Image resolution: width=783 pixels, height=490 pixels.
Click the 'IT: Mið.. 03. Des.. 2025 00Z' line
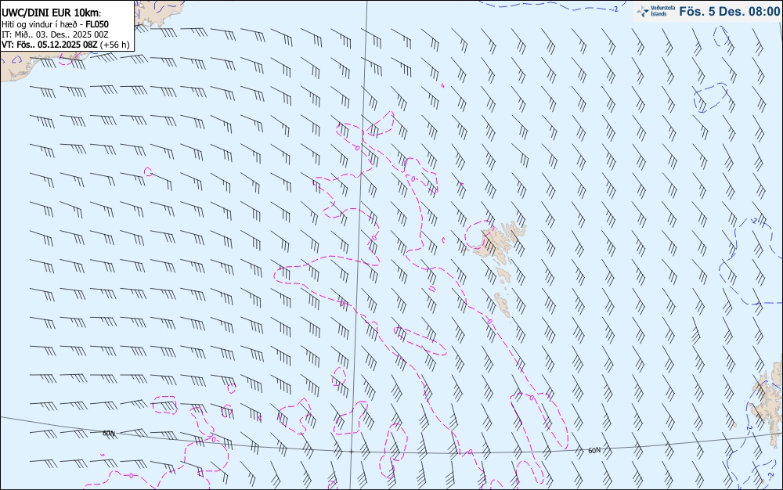click(x=55, y=34)
